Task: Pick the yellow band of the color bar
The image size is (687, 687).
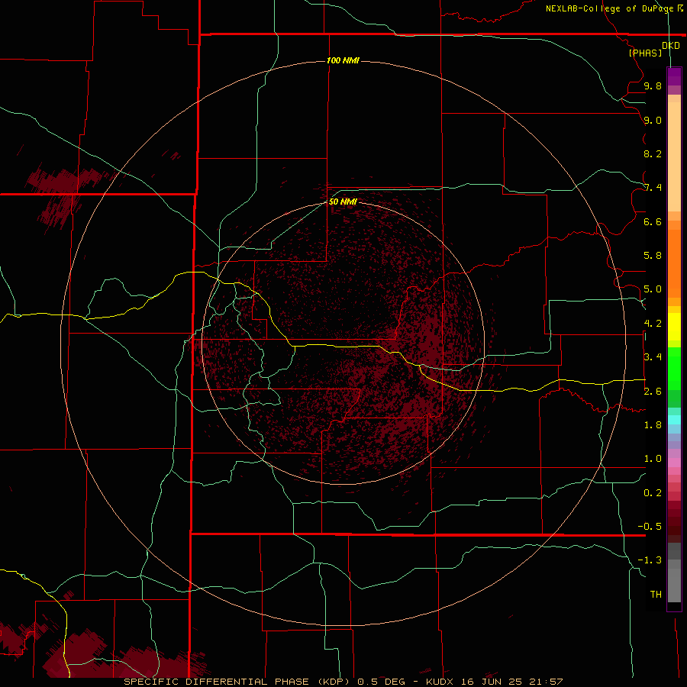Action: tap(674, 327)
